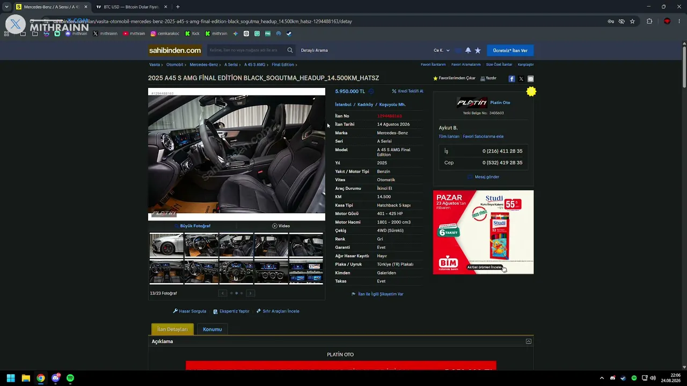Open new browser tab with plus button
687x386 pixels.
coord(178,7)
